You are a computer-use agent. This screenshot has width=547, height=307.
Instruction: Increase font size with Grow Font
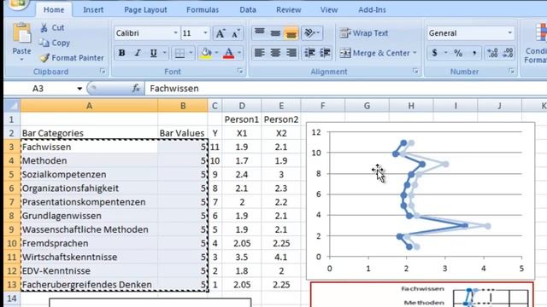[x=221, y=33]
